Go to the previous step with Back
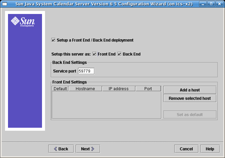The image size is (225, 158). tap(61, 149)
